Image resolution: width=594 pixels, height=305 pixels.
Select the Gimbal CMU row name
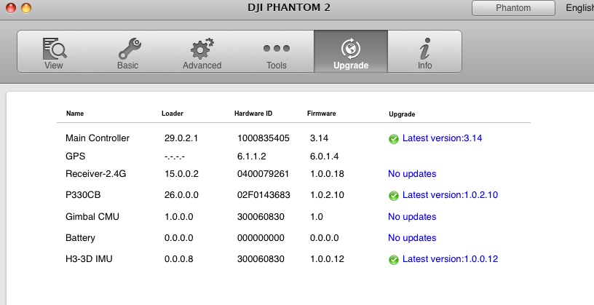tap(92, 217)
